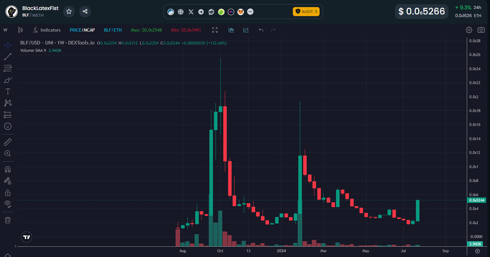This screenshot has width=490, height=257.
Task: Click the BlackLatexFist token logo
Action: click(x=11, y=11)
